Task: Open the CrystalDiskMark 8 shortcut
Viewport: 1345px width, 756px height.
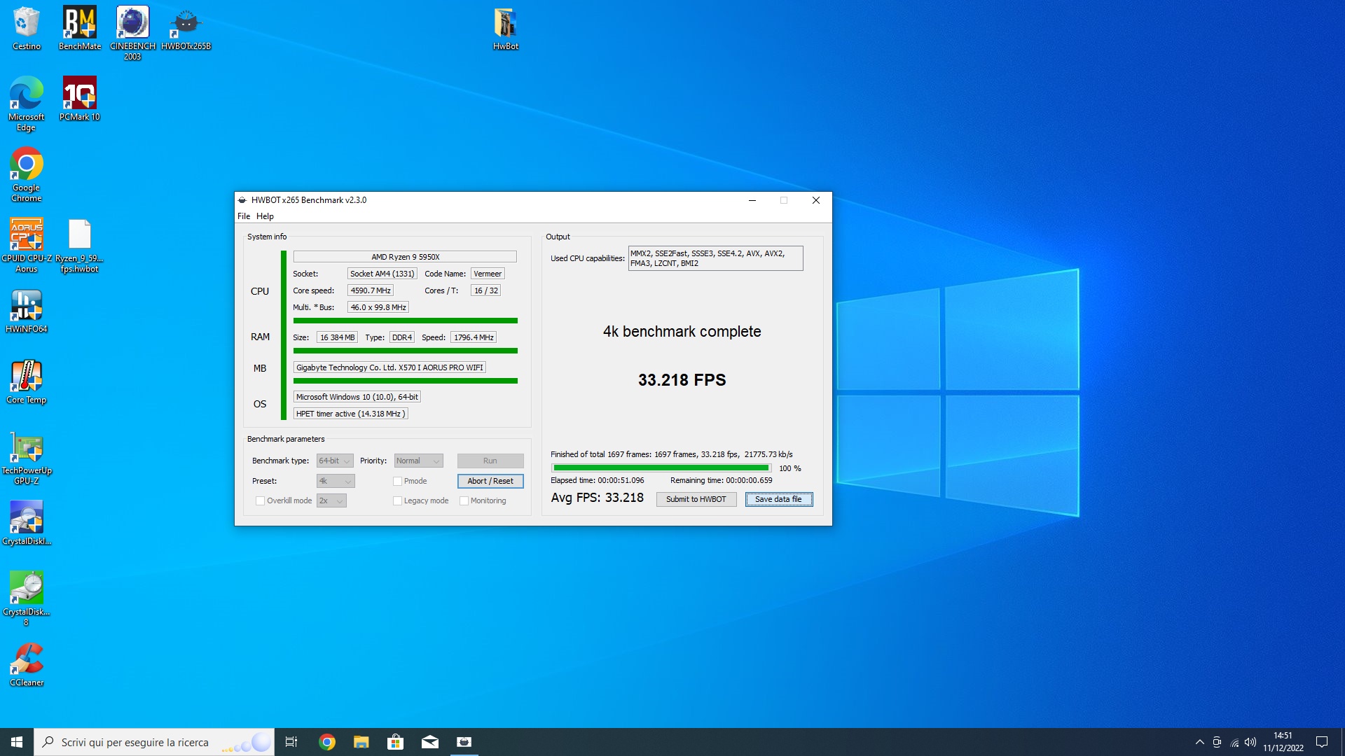Action: (x=27, y=598)
